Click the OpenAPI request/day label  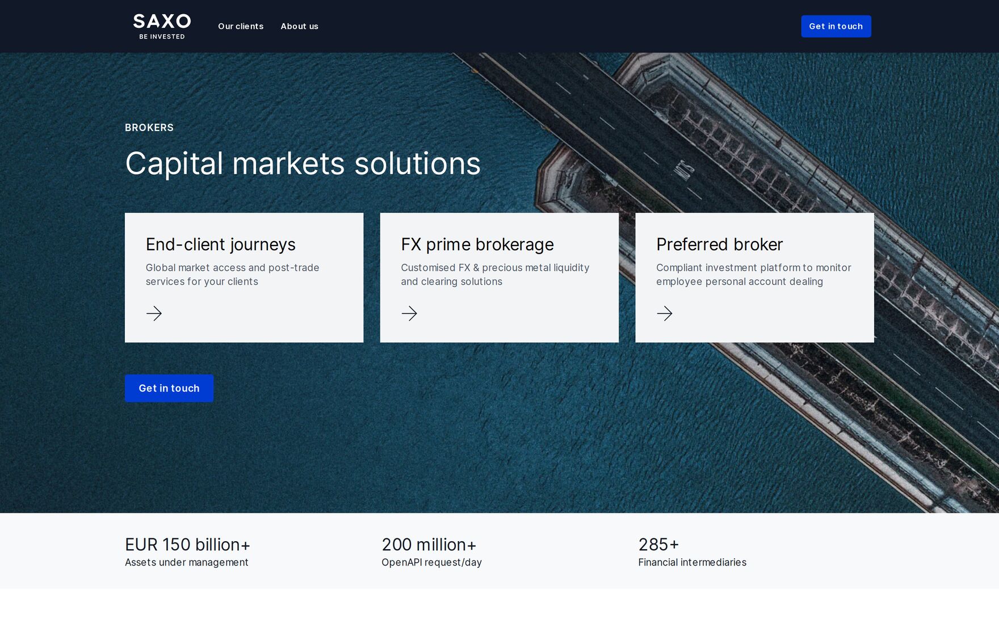(432, 562)
